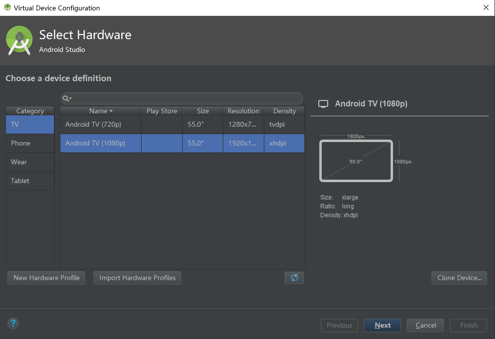Click the tvdpi density cell

click(285, 124)
